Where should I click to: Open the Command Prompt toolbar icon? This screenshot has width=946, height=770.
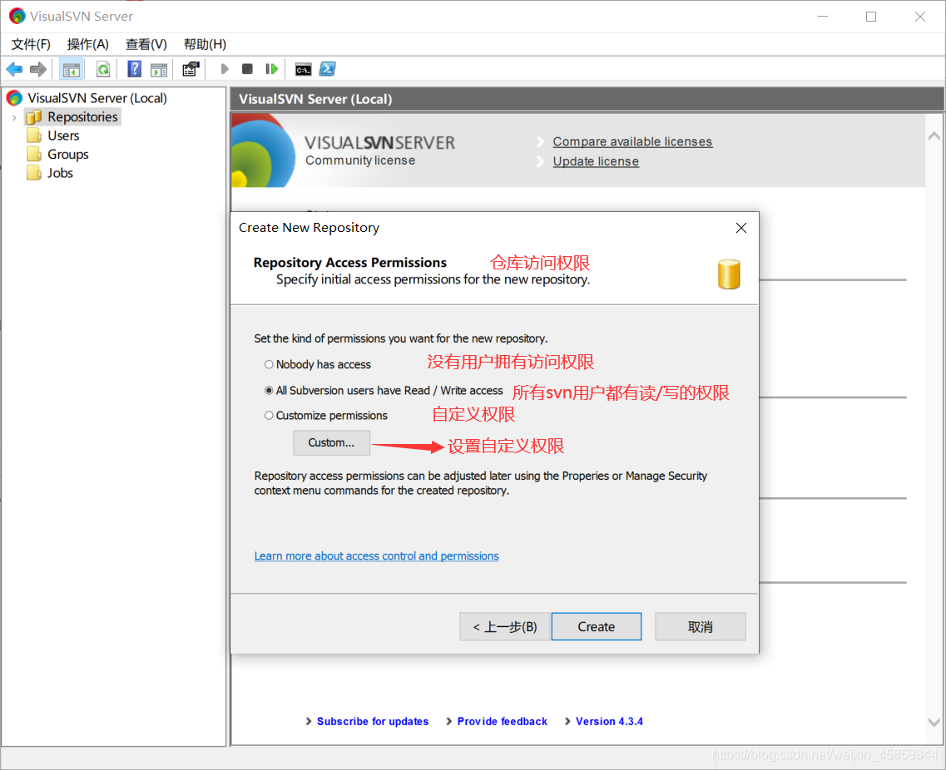click(304, 69)
